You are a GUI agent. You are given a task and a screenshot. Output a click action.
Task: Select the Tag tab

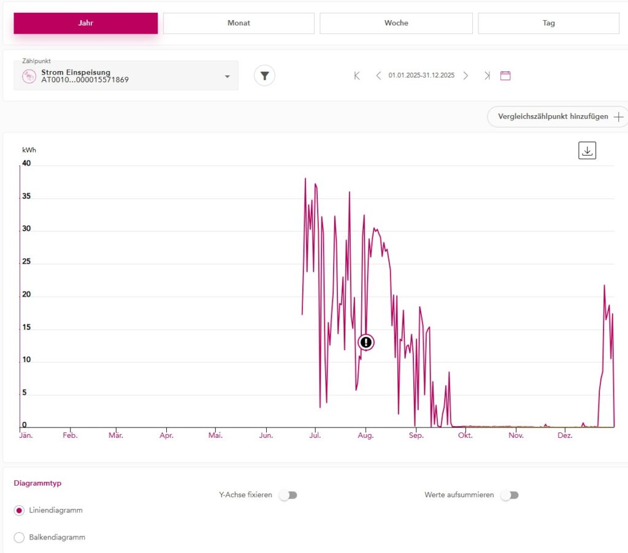point(548,23)
